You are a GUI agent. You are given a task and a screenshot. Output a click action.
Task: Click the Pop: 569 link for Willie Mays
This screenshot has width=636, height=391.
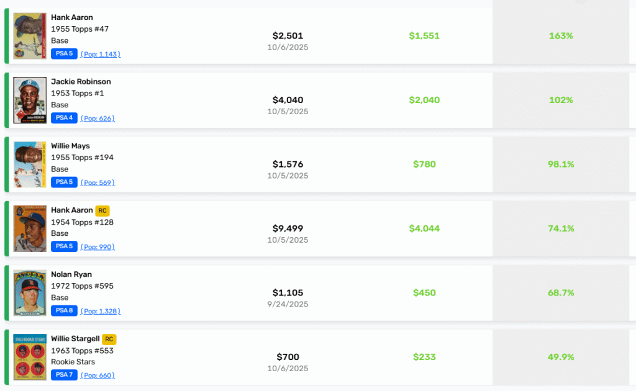[x=98, y=182]
